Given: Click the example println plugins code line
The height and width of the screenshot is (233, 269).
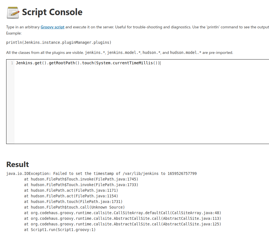Looking at the screenshot, I should [59, 42].
